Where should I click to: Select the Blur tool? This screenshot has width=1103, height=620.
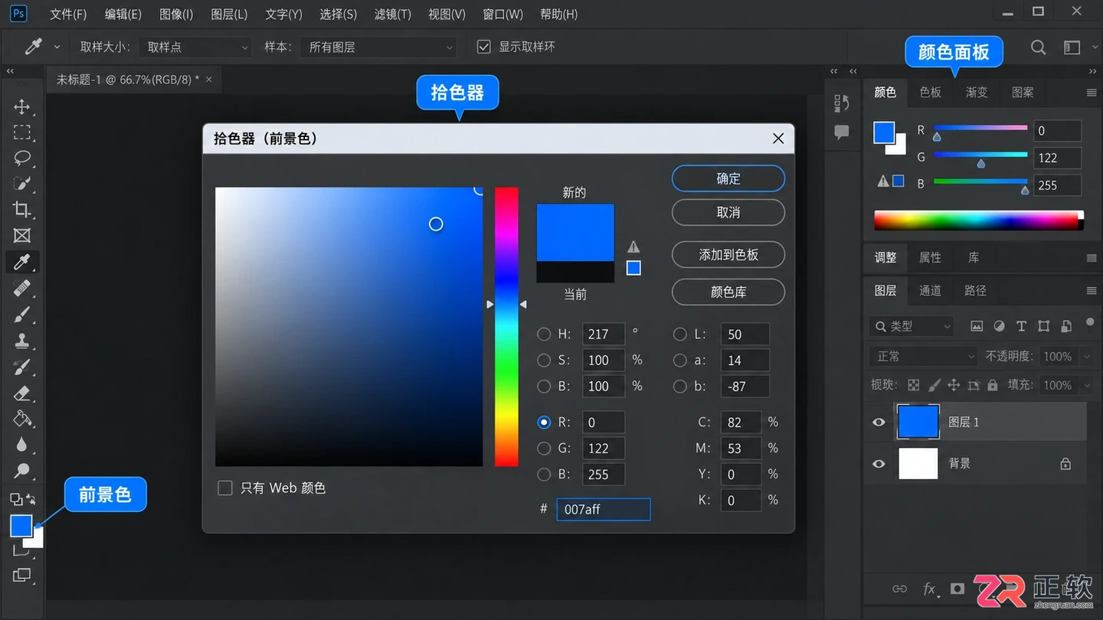point(22,445)
